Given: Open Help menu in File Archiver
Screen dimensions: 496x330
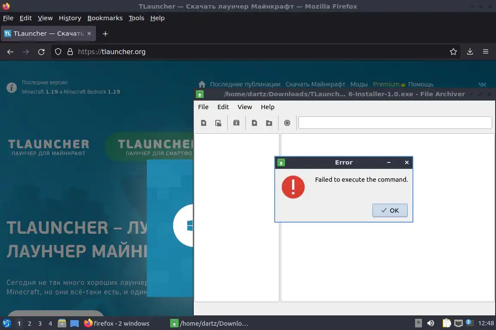Looking at the screenshot, I should click(x=267, y=107).
